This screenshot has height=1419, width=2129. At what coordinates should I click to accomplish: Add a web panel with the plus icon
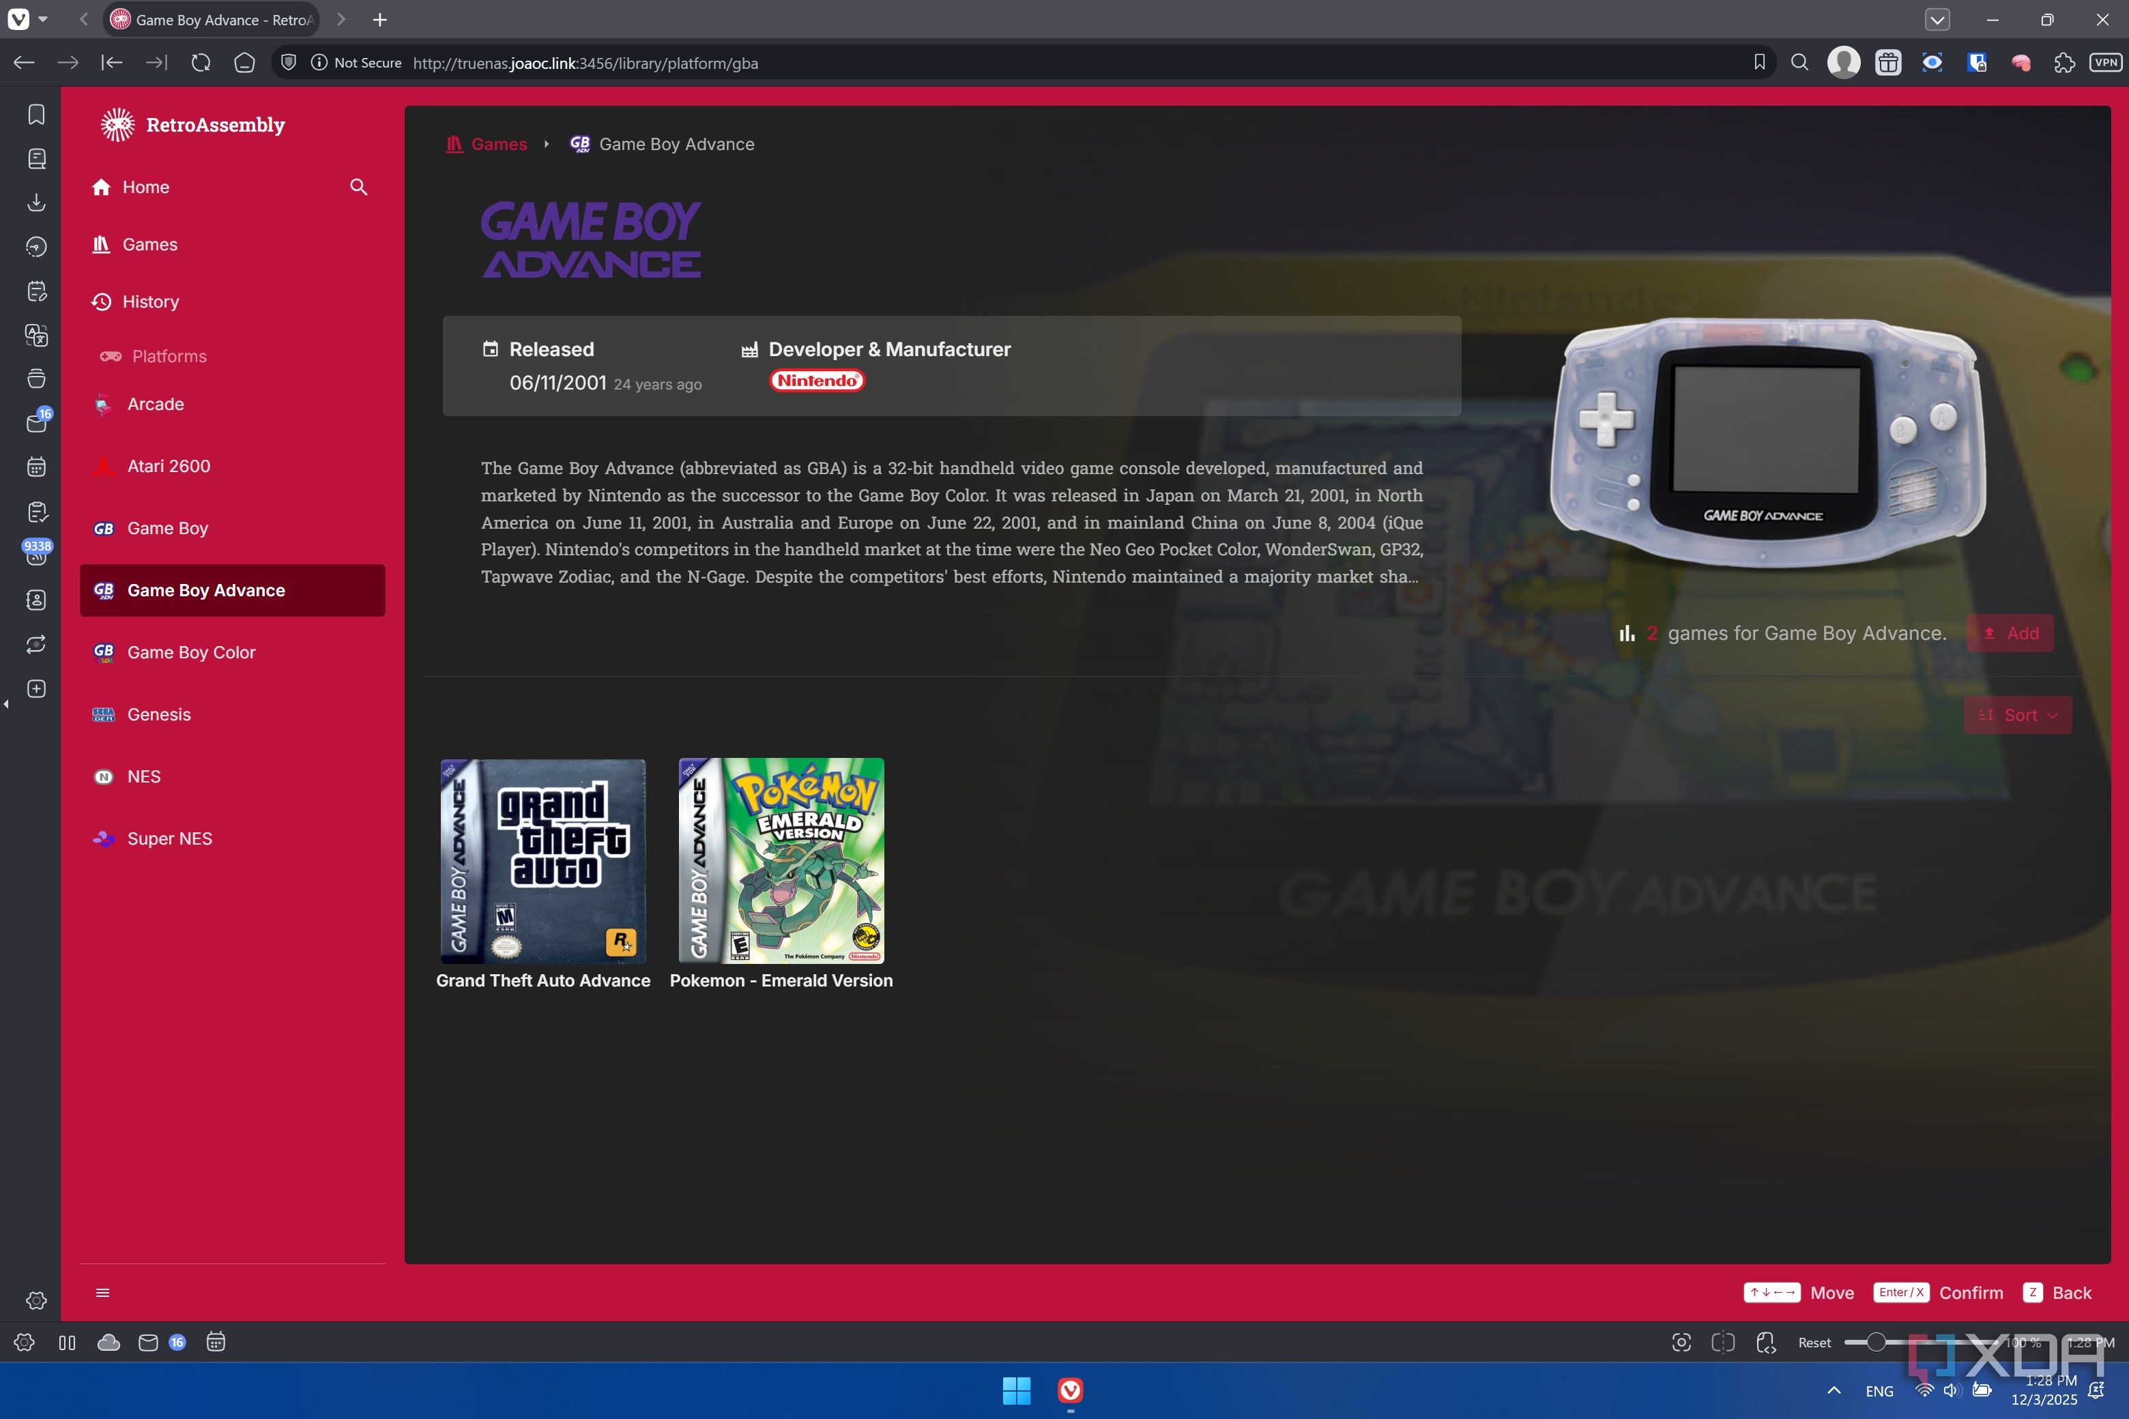36,688
